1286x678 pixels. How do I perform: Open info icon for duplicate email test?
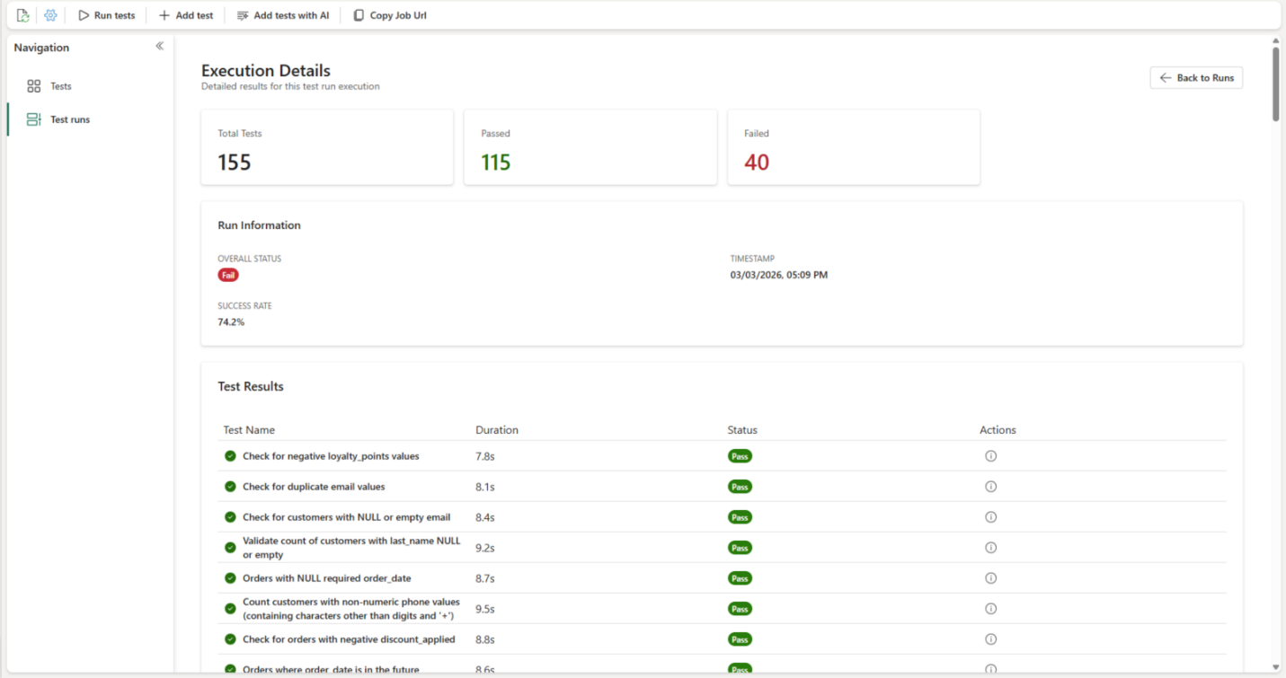(990, 486)
